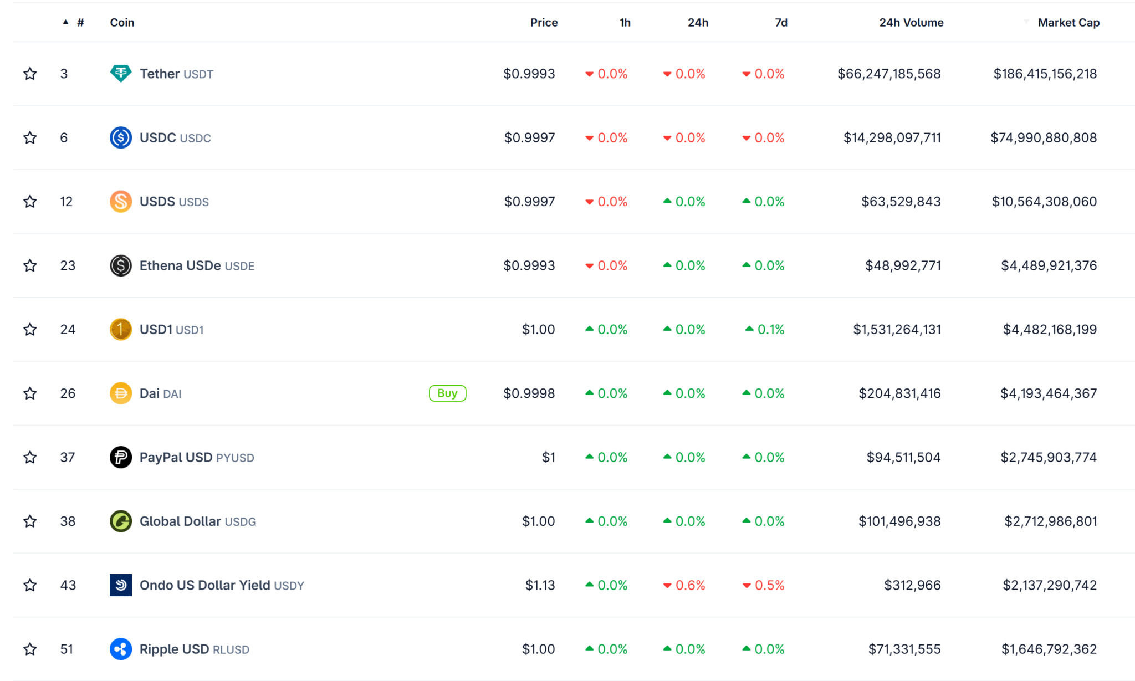Star the Global Dollar row
The image size is (1135, 681).
coord(30,521)
